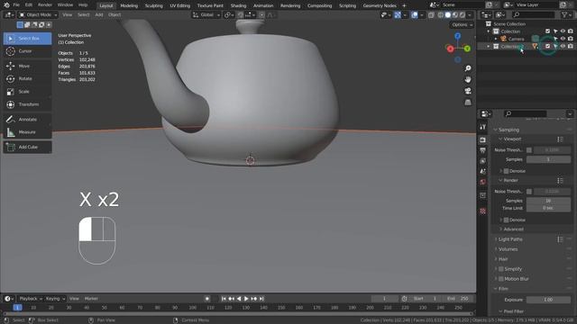This screenshot has width=577, height=324.
Task: Adjust the Exposure value slider
Action: [548, 300]
